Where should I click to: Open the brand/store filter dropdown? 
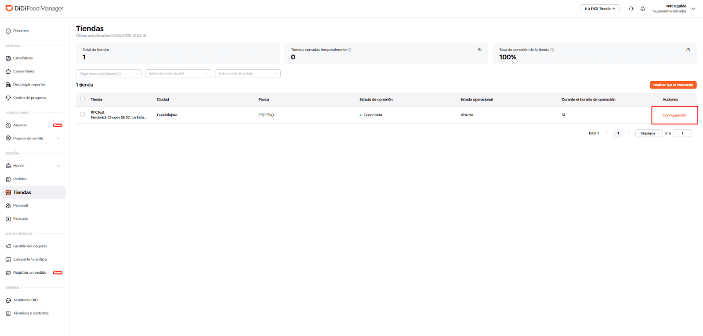click(x=109, y=74)
